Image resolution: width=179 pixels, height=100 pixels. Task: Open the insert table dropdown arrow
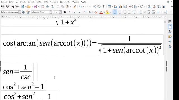pyautogui.click(x=112, y=7)
